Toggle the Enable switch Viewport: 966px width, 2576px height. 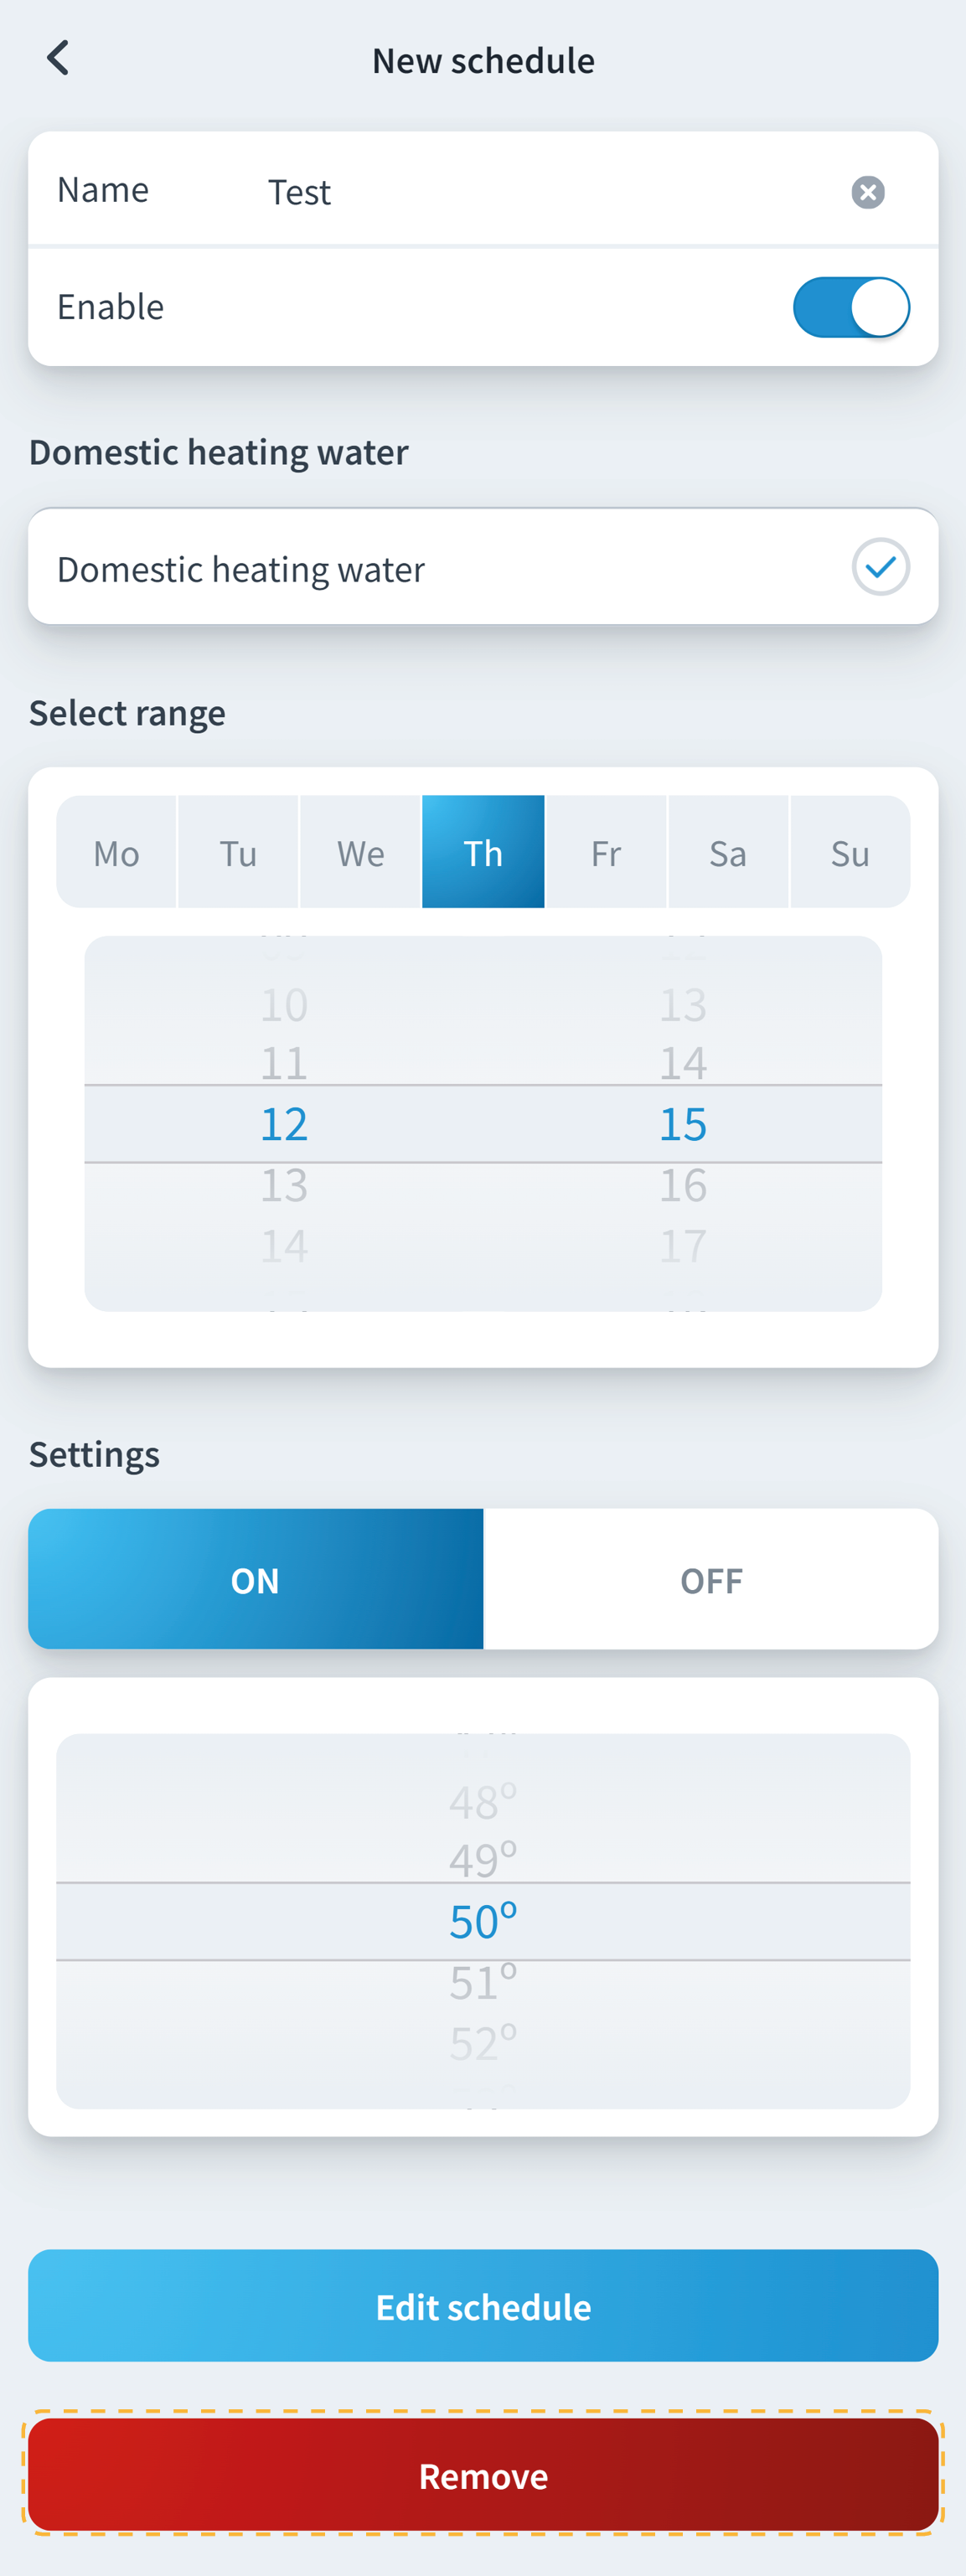click(x=850, y=307)
